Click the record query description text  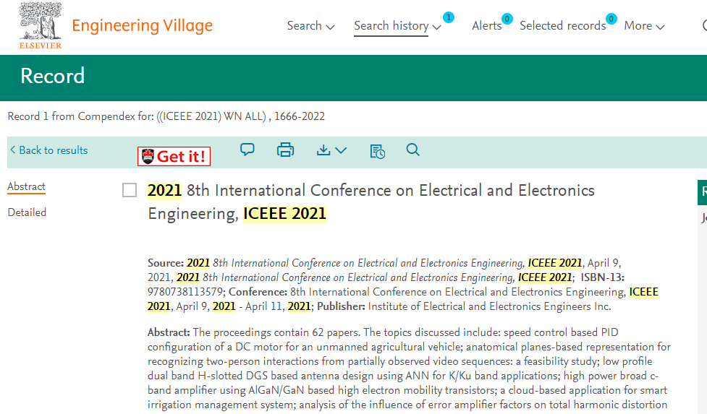point(166,116)
